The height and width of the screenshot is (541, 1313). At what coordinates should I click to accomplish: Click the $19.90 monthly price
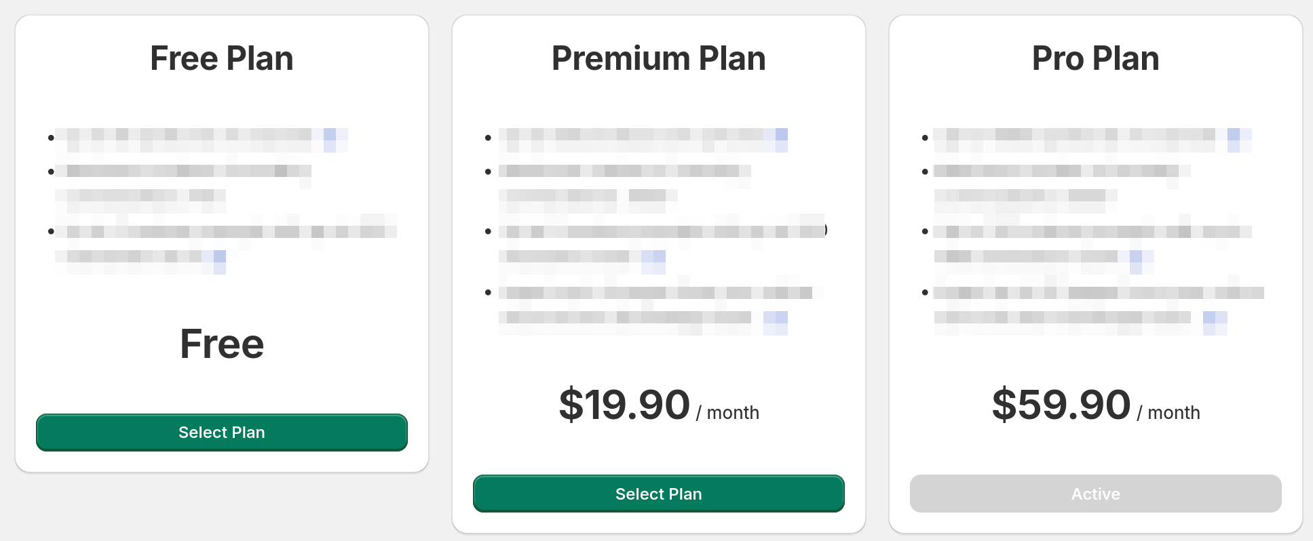pos(624,405)
